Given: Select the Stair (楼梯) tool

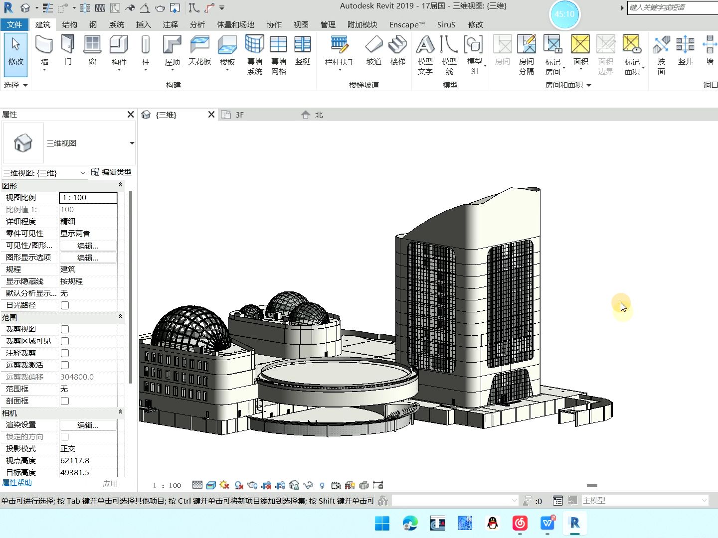Looking at the screenshot, I should pyautogui.click(x=398, y=50).
